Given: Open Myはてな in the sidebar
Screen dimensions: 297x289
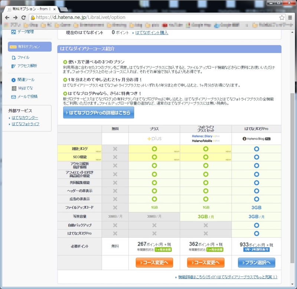Looking at the screenshot, I should [x=26, y=88].
